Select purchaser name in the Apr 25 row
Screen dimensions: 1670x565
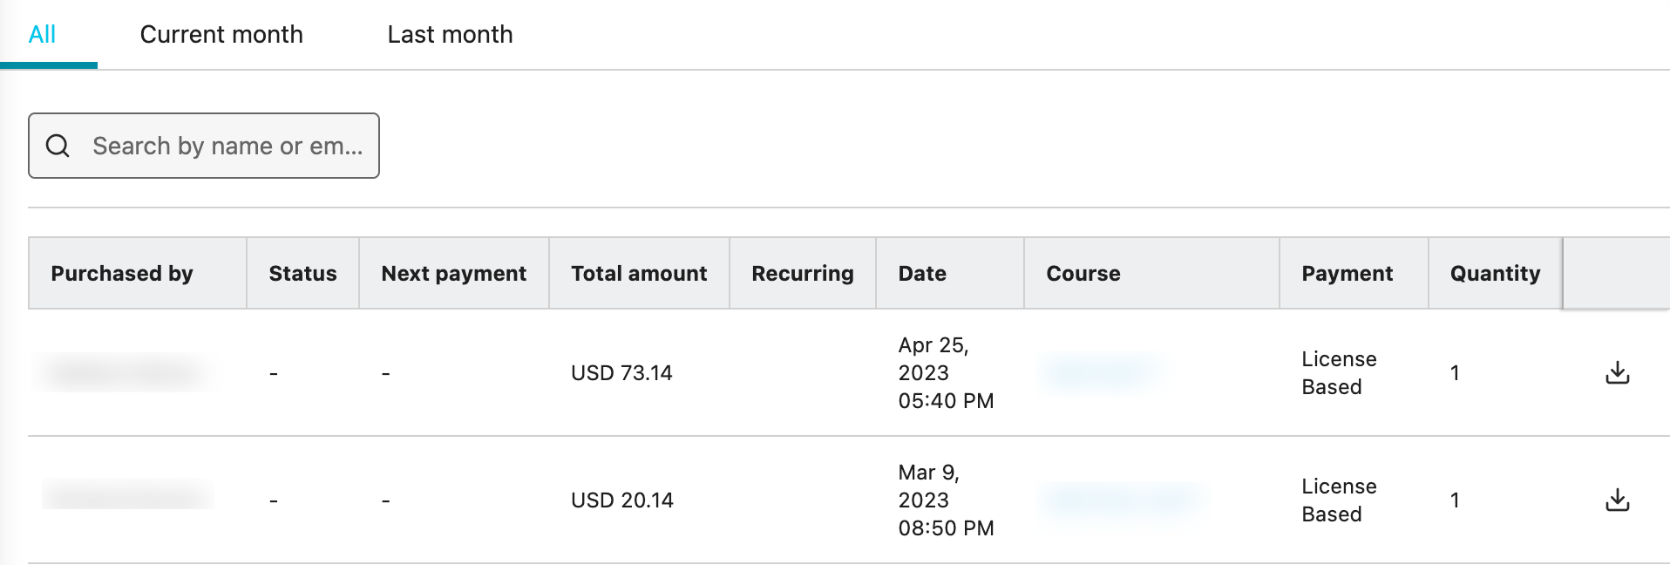pos(124,373)
